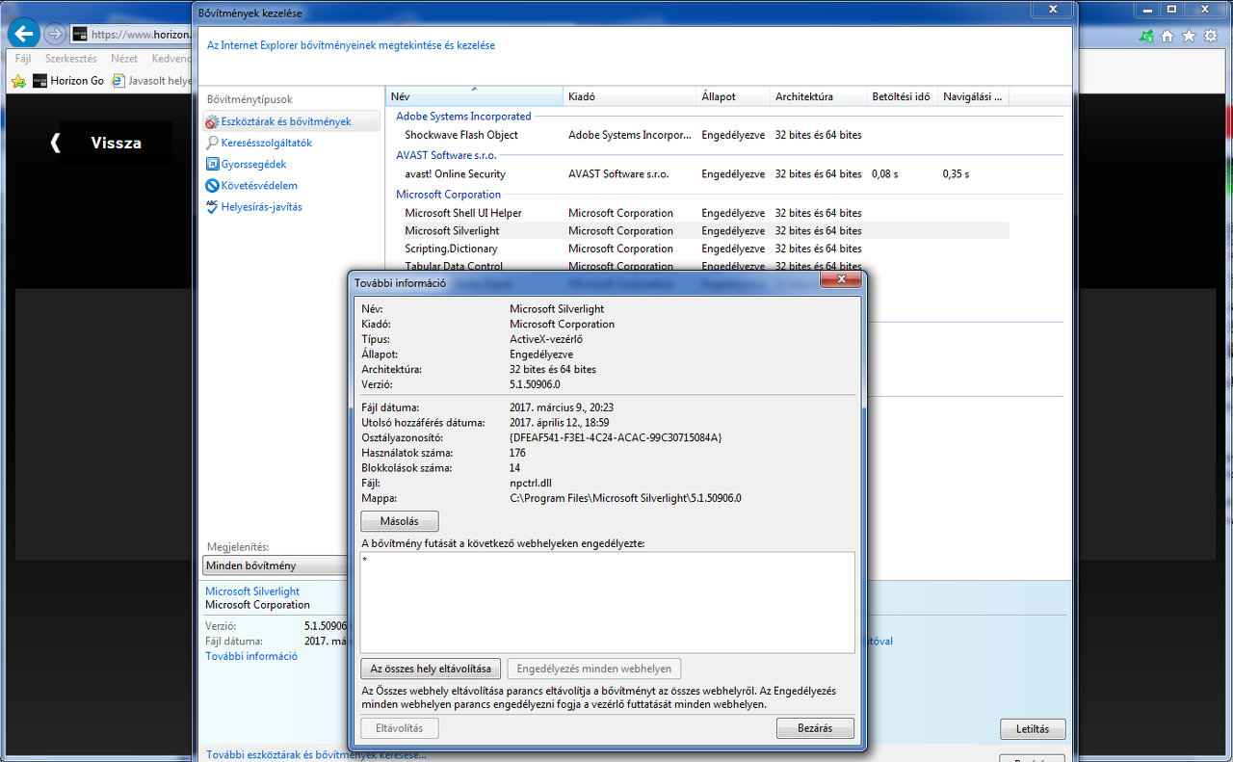Open the Favorites star in IE toolbar
The height and width of the screenshot is (762, 1233).
1189,36
